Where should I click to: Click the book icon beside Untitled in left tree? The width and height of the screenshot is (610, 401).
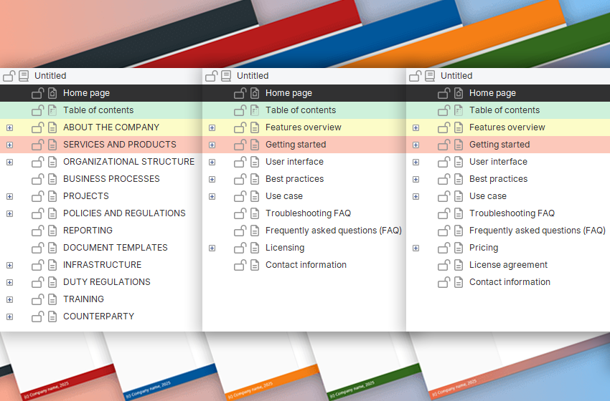(x=24, y=76)
